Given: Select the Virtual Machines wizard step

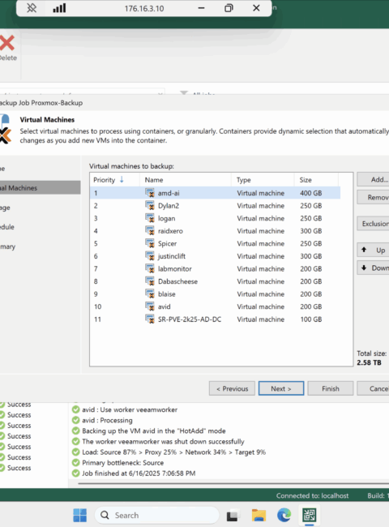Looking at the screenshot, I should tap(40, 187).
